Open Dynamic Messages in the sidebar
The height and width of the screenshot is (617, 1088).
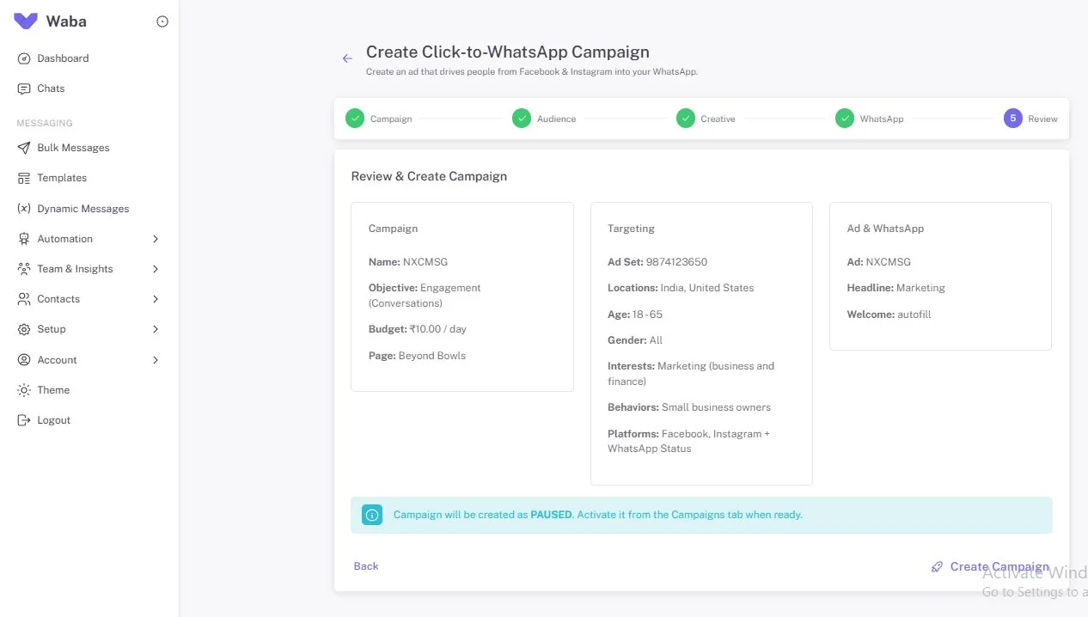[x=81, y=208]
